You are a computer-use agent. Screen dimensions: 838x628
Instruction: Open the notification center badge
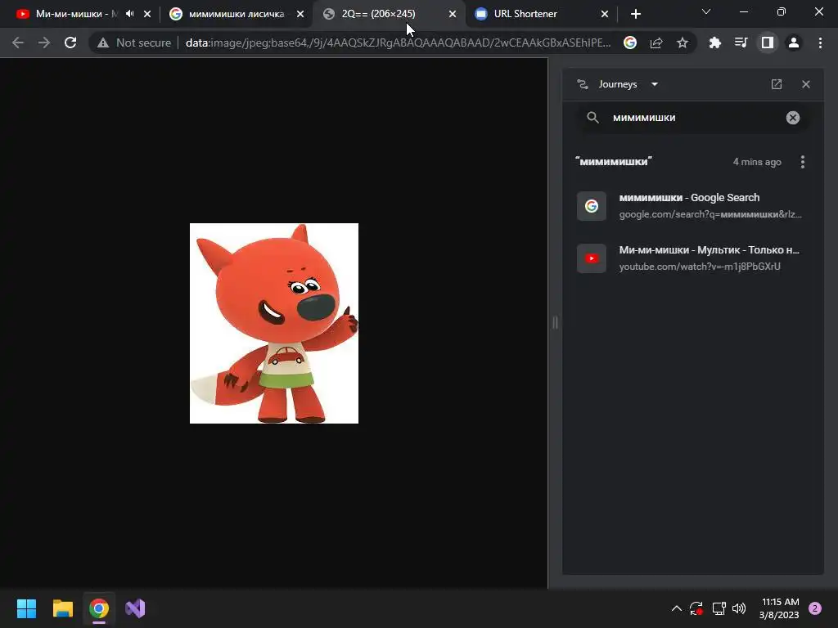[815, 608]
